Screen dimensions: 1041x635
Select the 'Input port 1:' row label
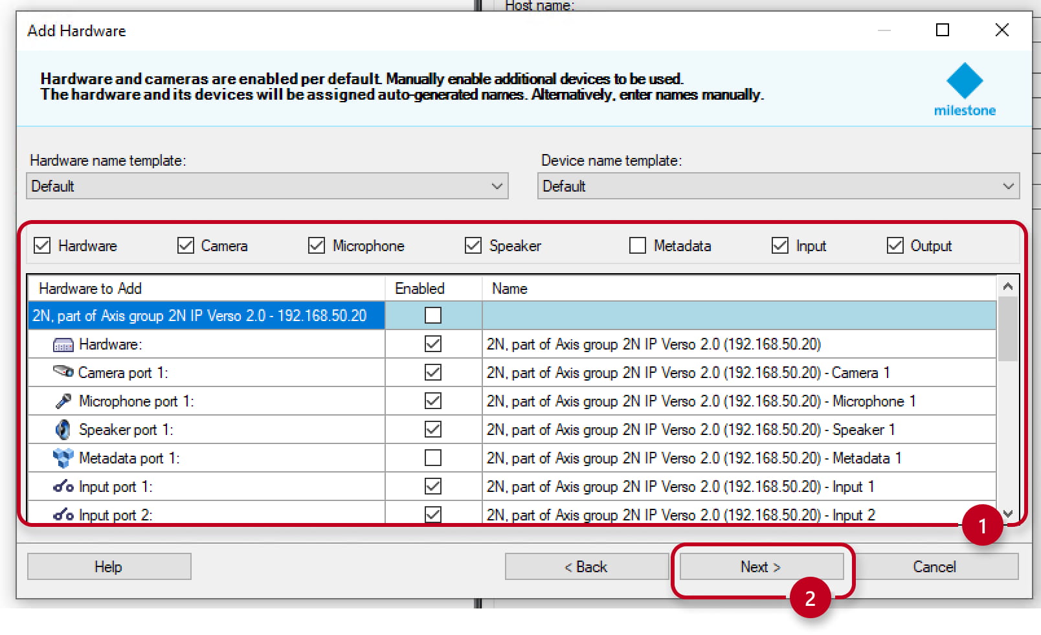116,487
